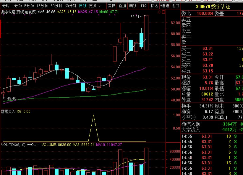Switch to the 分时 intraday chart
The image size is (243, 175).
6,6
